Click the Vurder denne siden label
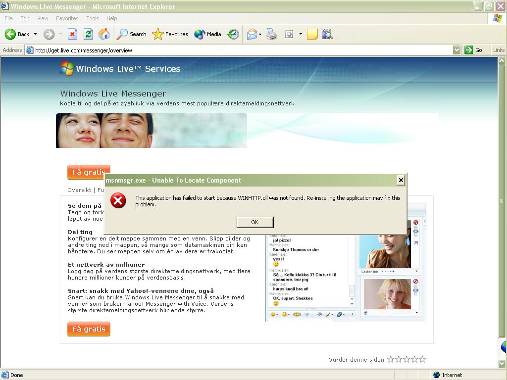The height and width of the screenshot is (380, 507). click(356, 360)
